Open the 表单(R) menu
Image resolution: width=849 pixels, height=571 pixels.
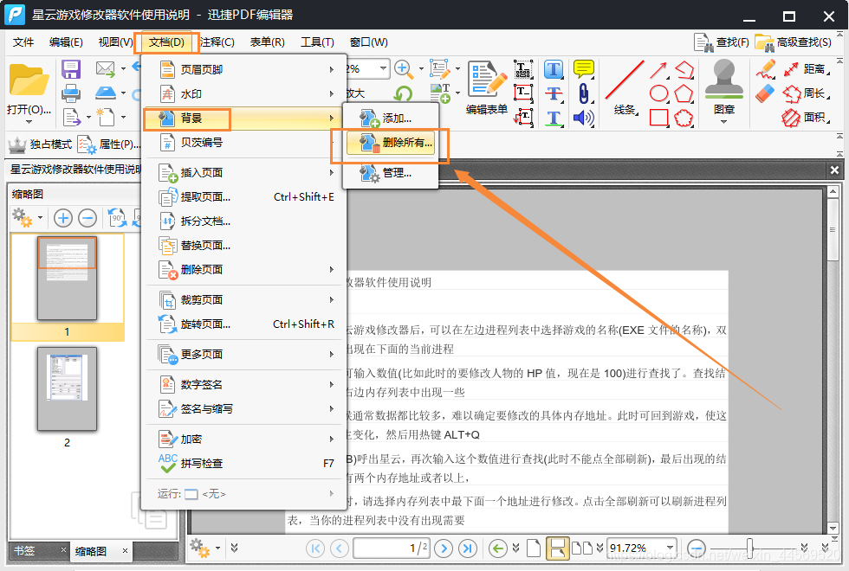click(268, 42)
